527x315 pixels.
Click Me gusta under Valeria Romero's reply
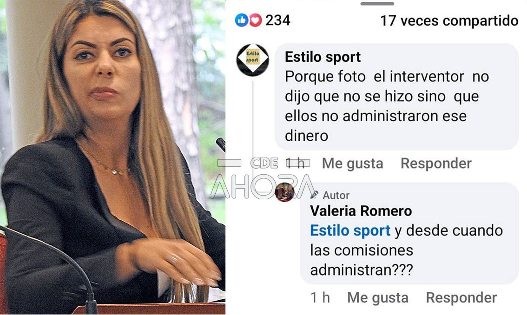pyautogui.click(x=378, y=297)
